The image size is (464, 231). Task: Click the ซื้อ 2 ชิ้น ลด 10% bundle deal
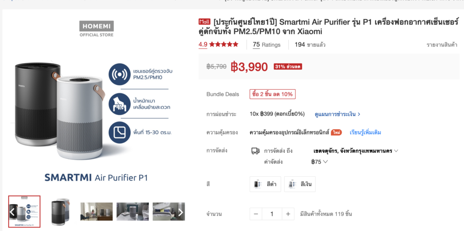coord(272,94)
